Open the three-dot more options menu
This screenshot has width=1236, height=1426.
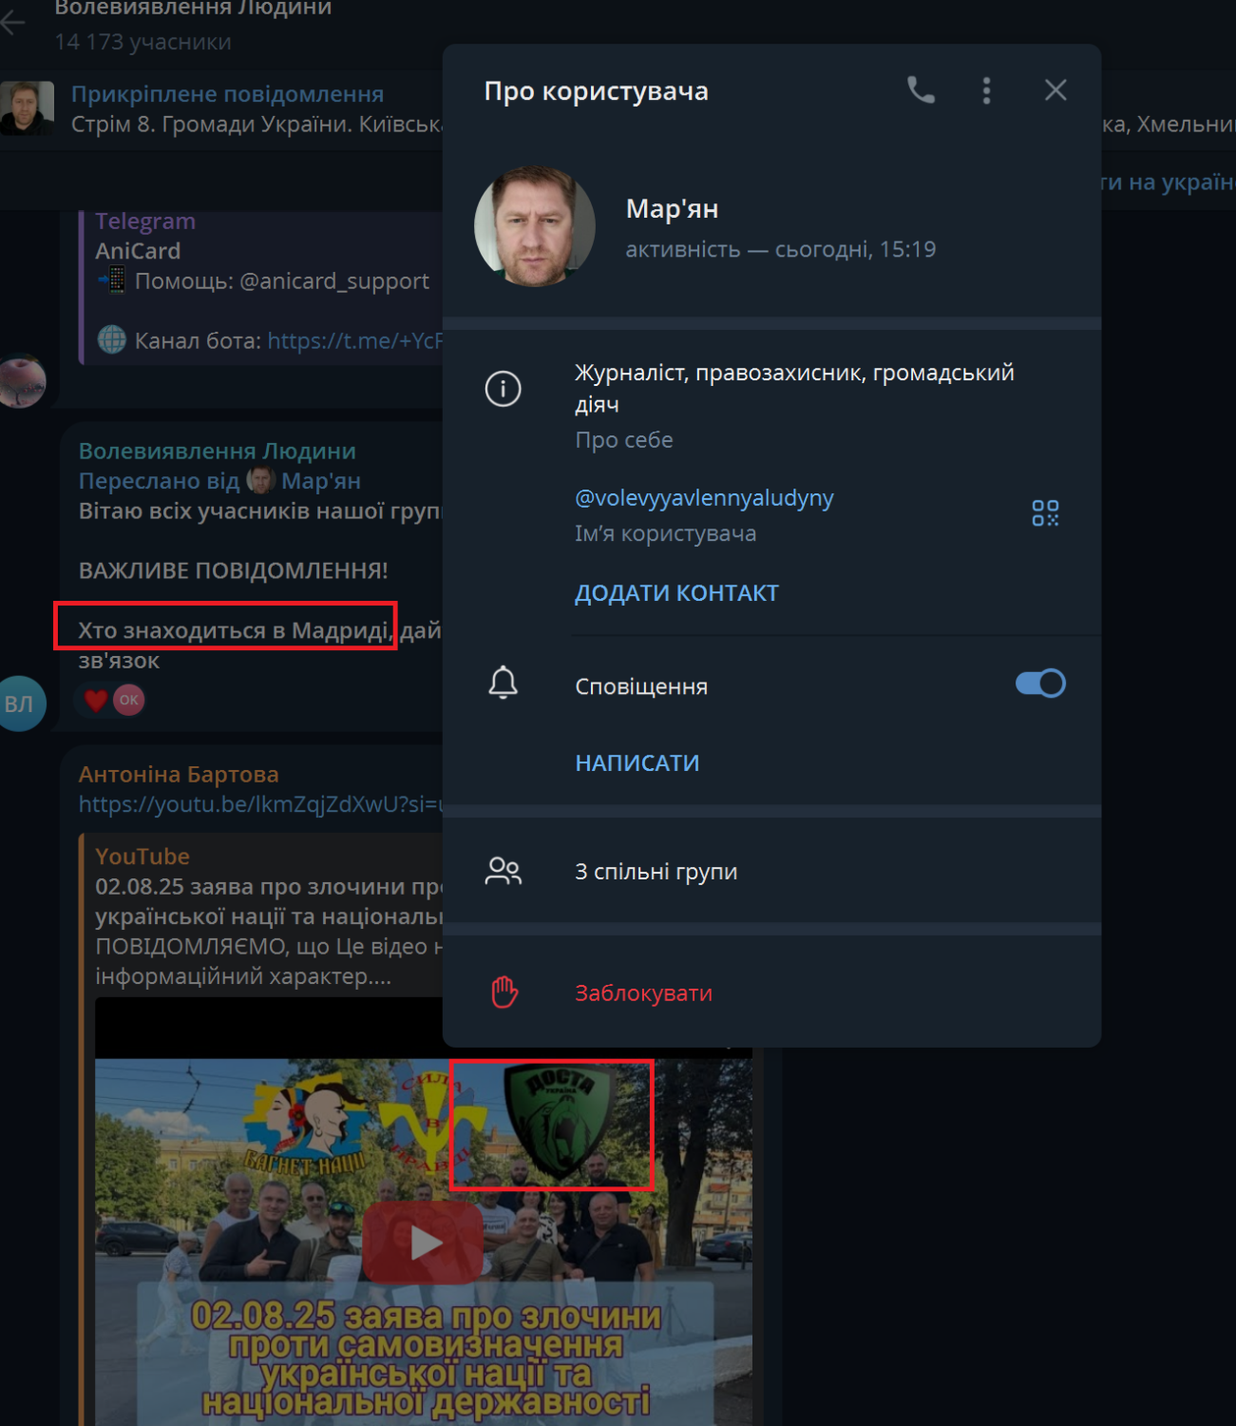pos(986,90)
